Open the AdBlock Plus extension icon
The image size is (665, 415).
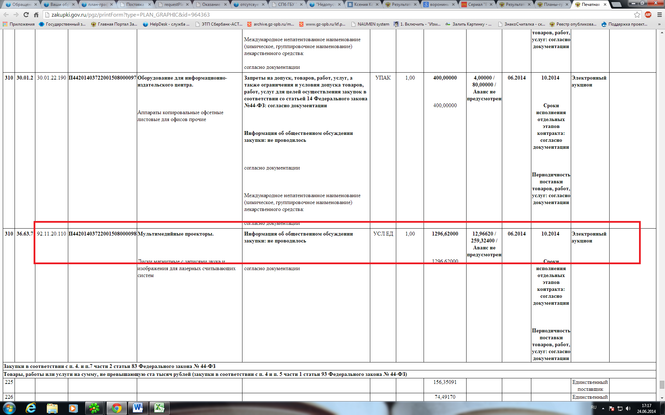[x=648, y=15]
